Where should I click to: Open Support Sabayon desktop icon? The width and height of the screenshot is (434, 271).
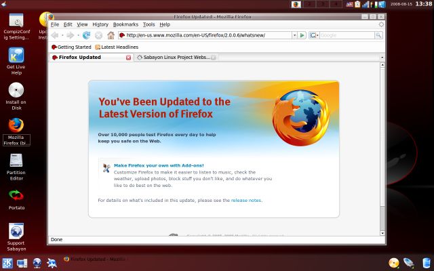tap(16, 237)
